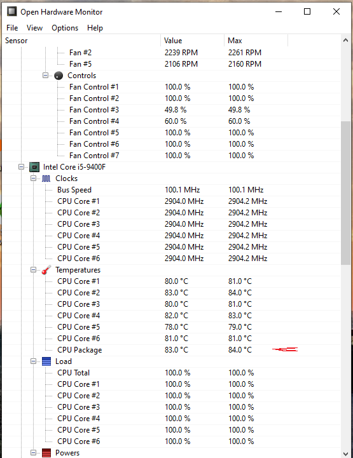Click the 82.0 °C value of CPU Core #4
The width and height of the screenshot is (353, 458).
click(x=176, y=316)
